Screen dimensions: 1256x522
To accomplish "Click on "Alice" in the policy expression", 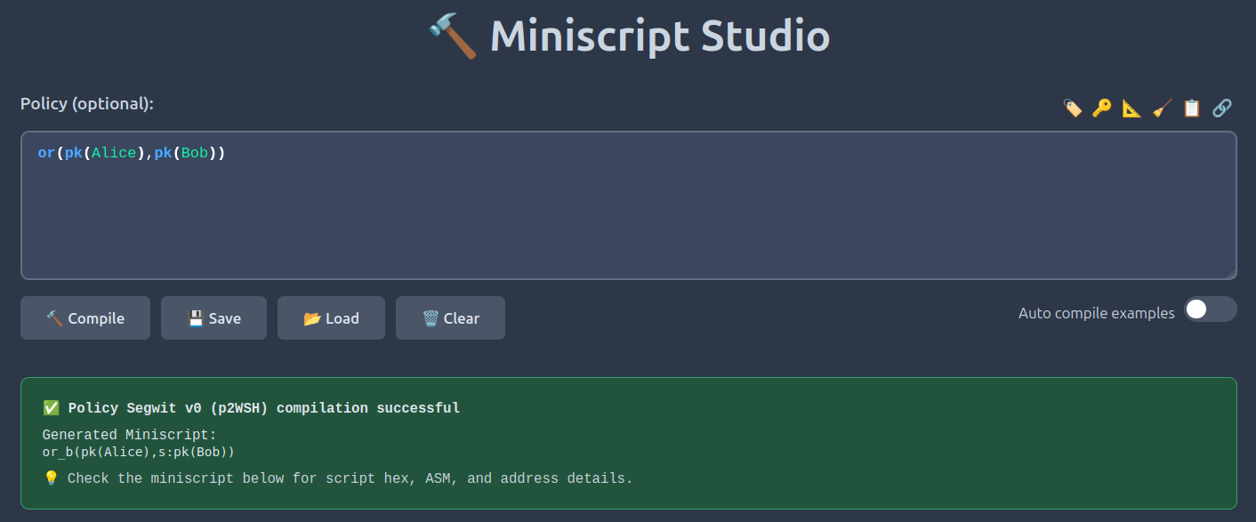I will pyautogui.click(x=115, y=153).
